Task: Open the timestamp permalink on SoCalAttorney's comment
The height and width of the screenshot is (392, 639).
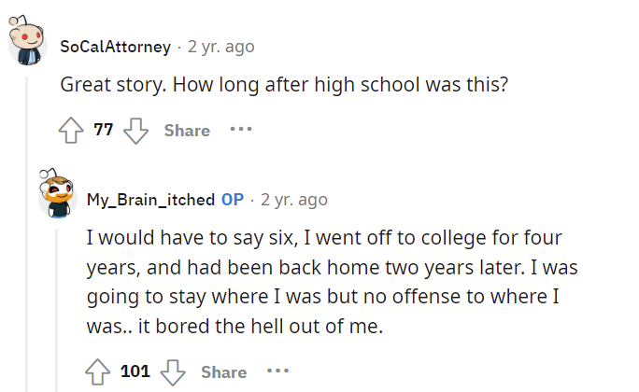Action: pyautogui.click(x=221, y=47)
